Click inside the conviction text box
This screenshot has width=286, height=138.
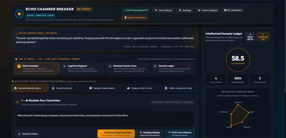[x=105, y=119]
